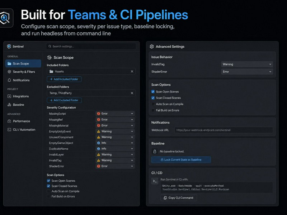287x215 pixels.
Task: Click Lock Current State as Baseline
Action: (x=181, y=159)
